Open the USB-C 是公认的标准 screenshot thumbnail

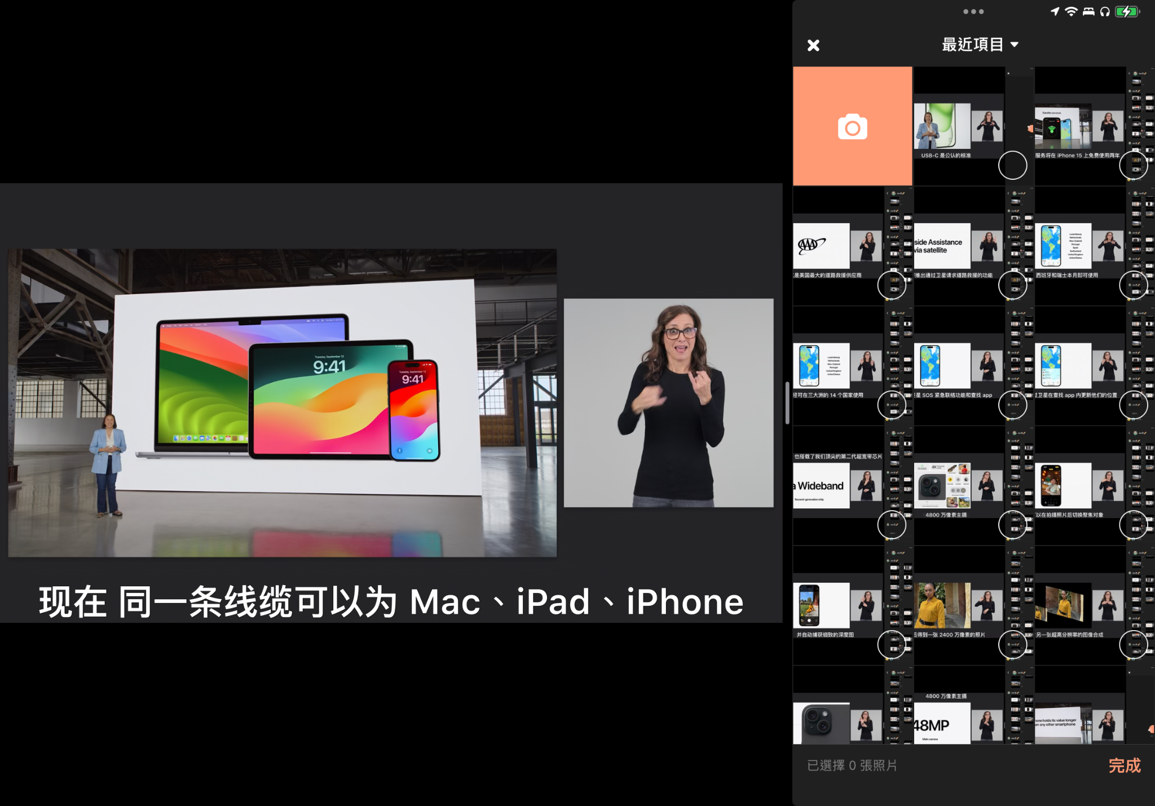pos(973,126)
